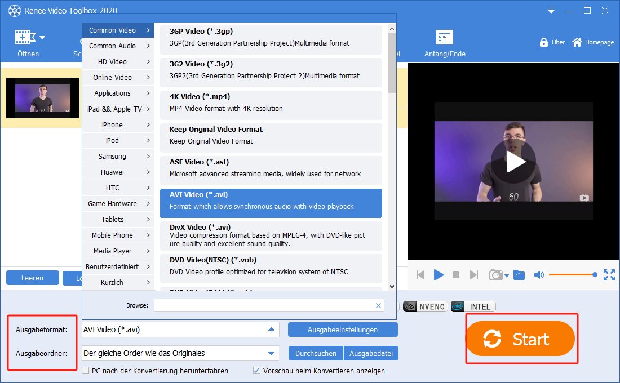620x383 pixels.
Task: Click the Über lock icon
Action: tap(544, 42)
